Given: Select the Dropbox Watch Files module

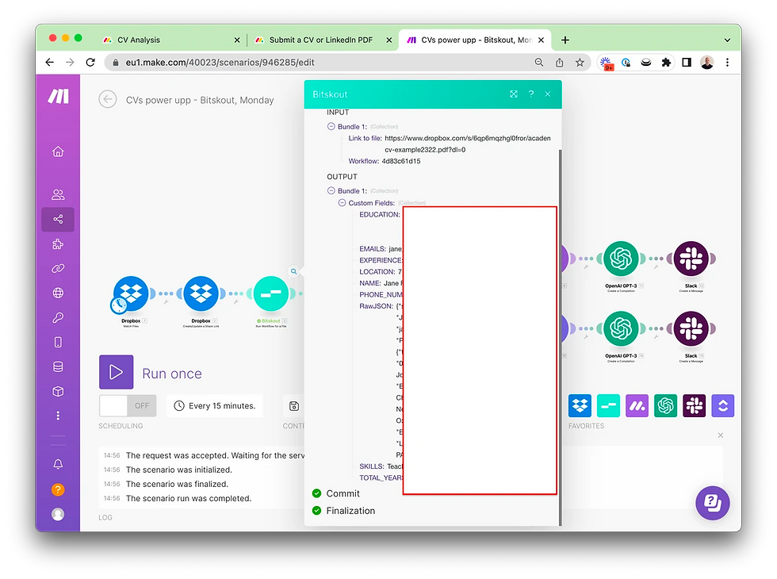Looking at the screenshot, I should coord(131,294).
